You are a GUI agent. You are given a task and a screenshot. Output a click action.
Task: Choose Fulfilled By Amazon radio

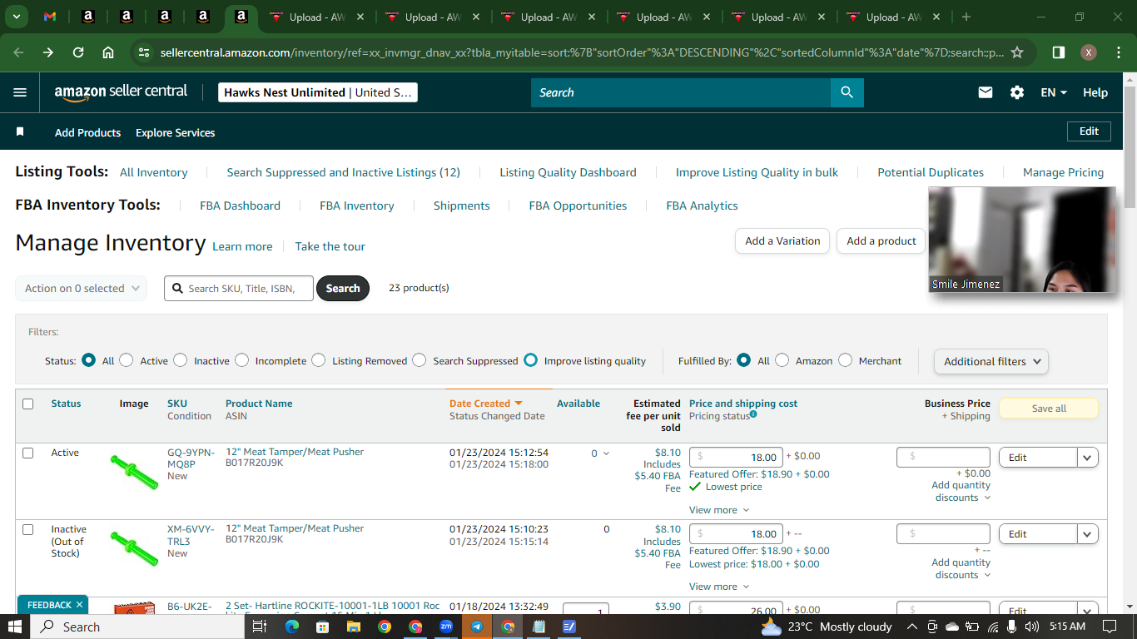pyautogui.click(x=782, y=360)
